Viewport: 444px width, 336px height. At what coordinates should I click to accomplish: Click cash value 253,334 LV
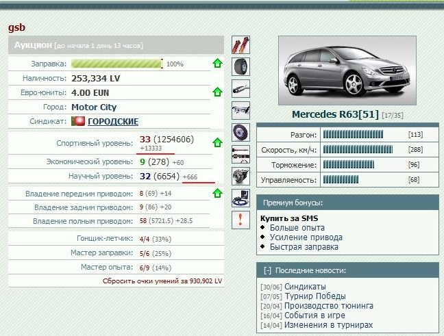point(96,78)
